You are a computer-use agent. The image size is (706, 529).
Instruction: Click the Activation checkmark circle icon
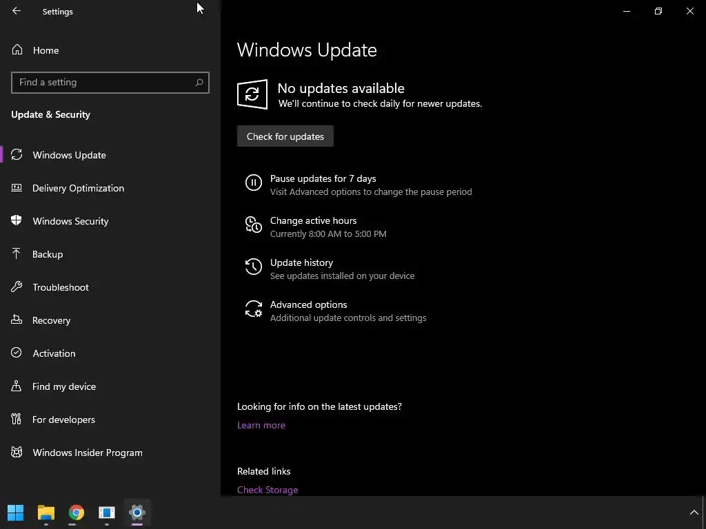[x=17, y=352]
